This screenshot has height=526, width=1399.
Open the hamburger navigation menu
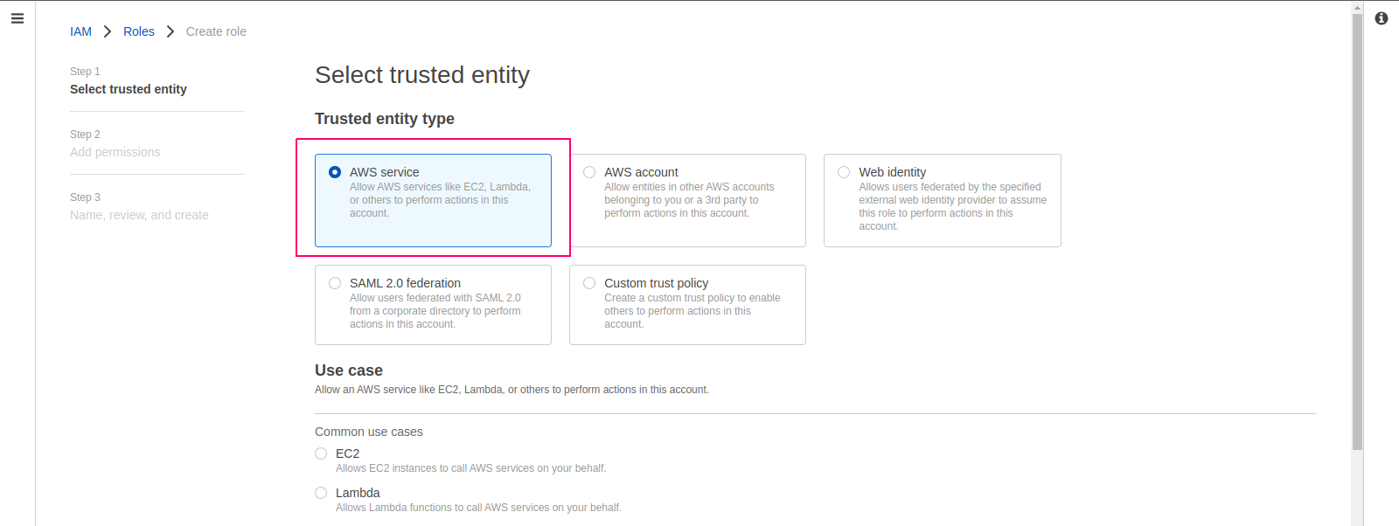coord(17,18)
